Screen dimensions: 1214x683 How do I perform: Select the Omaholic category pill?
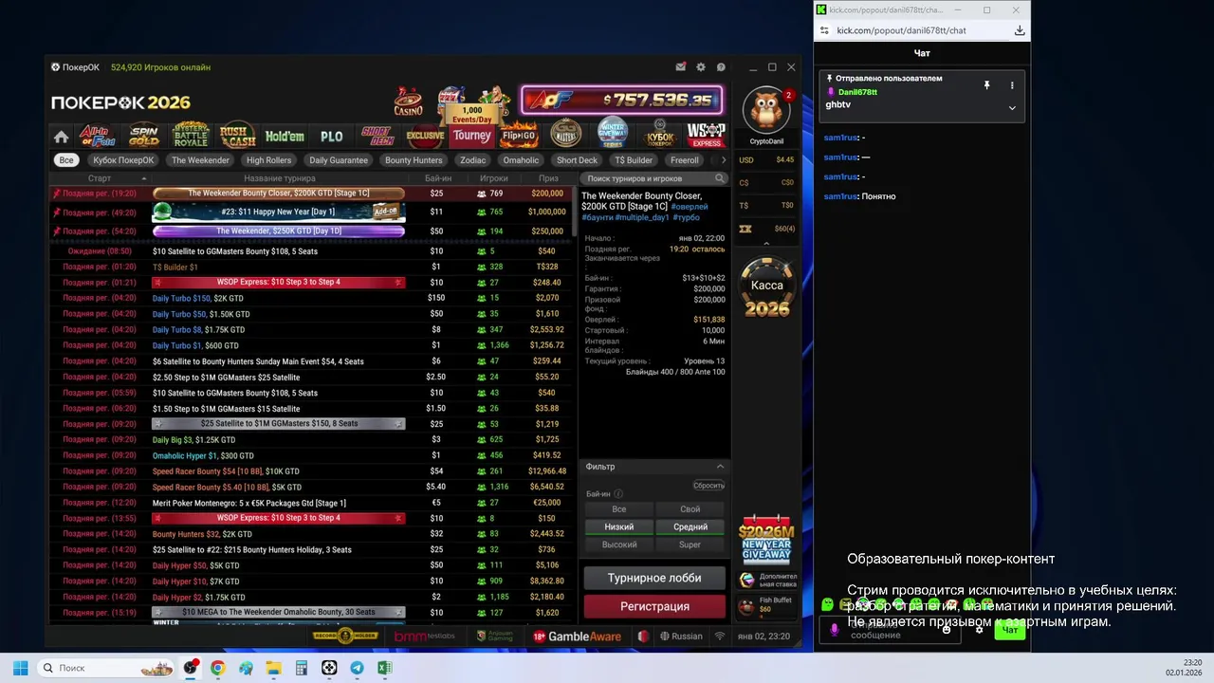(x=521, y=160)
